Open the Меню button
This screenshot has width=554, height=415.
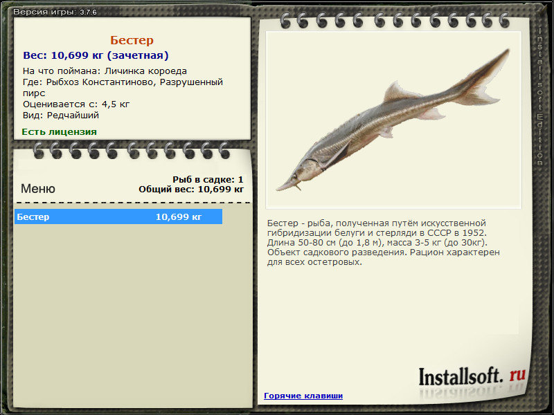(38, 188)
